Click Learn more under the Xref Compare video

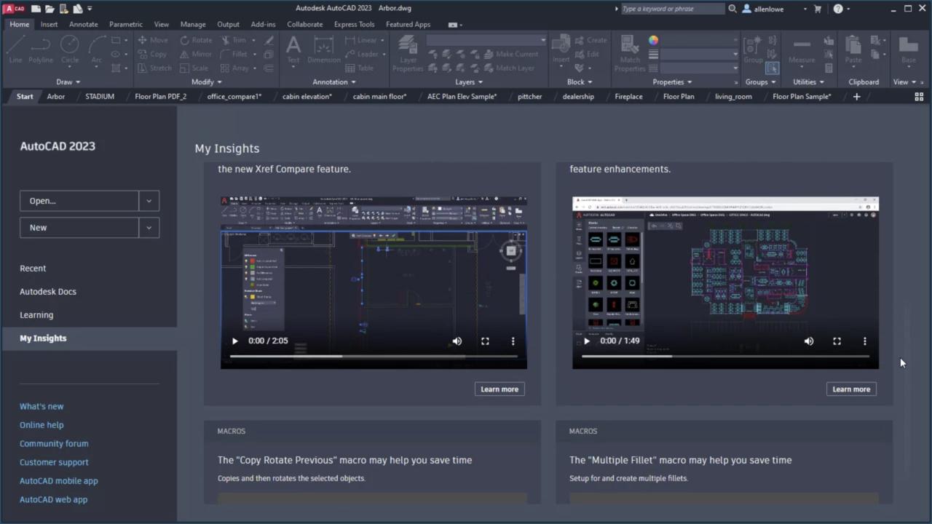(x=499, y=389)
